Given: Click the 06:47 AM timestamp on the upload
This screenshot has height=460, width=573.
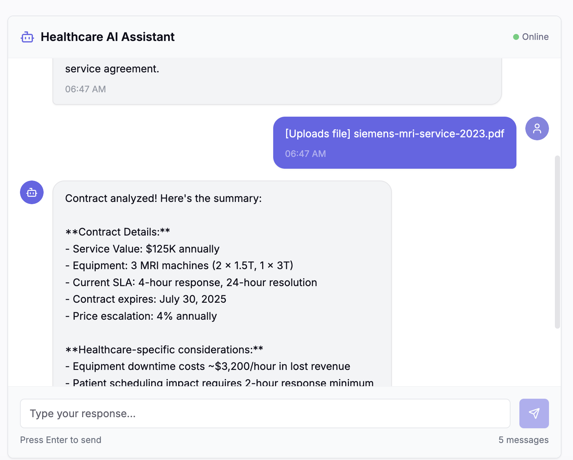Looking at the screenshot, I should point(305,153).
